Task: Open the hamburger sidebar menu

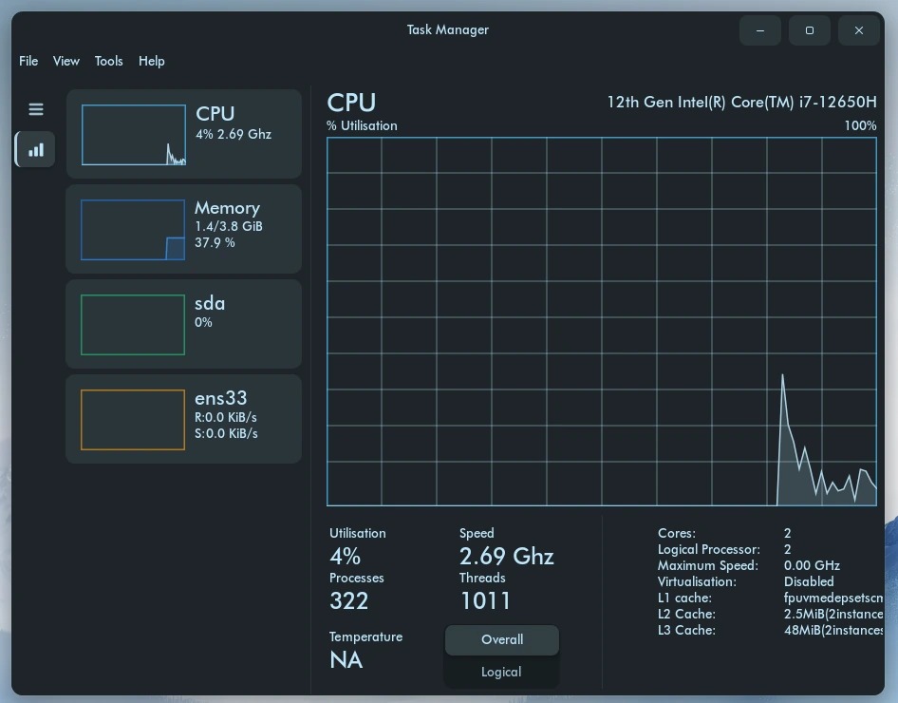Action: click(x=36, y=109)
